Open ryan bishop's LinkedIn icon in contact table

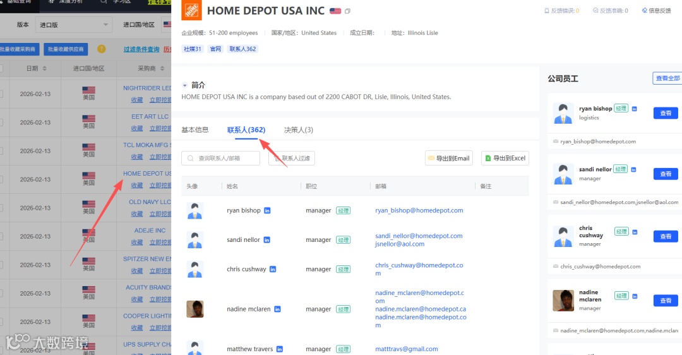coord(268,210)
